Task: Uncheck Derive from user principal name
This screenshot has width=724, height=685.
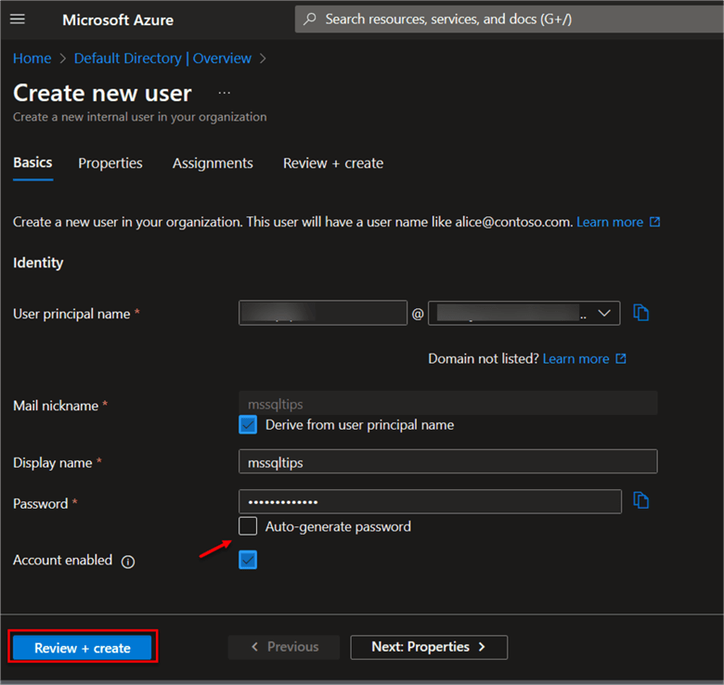Action: pyautogui.click(x=248, y=425)
